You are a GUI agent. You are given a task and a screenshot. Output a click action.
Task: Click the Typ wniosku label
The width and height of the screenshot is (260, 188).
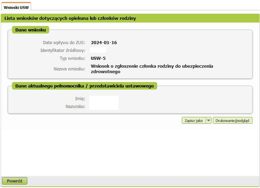coord(72,58)
